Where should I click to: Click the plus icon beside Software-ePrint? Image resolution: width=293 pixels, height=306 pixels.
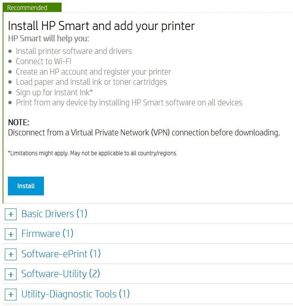(x=11, y=254)
